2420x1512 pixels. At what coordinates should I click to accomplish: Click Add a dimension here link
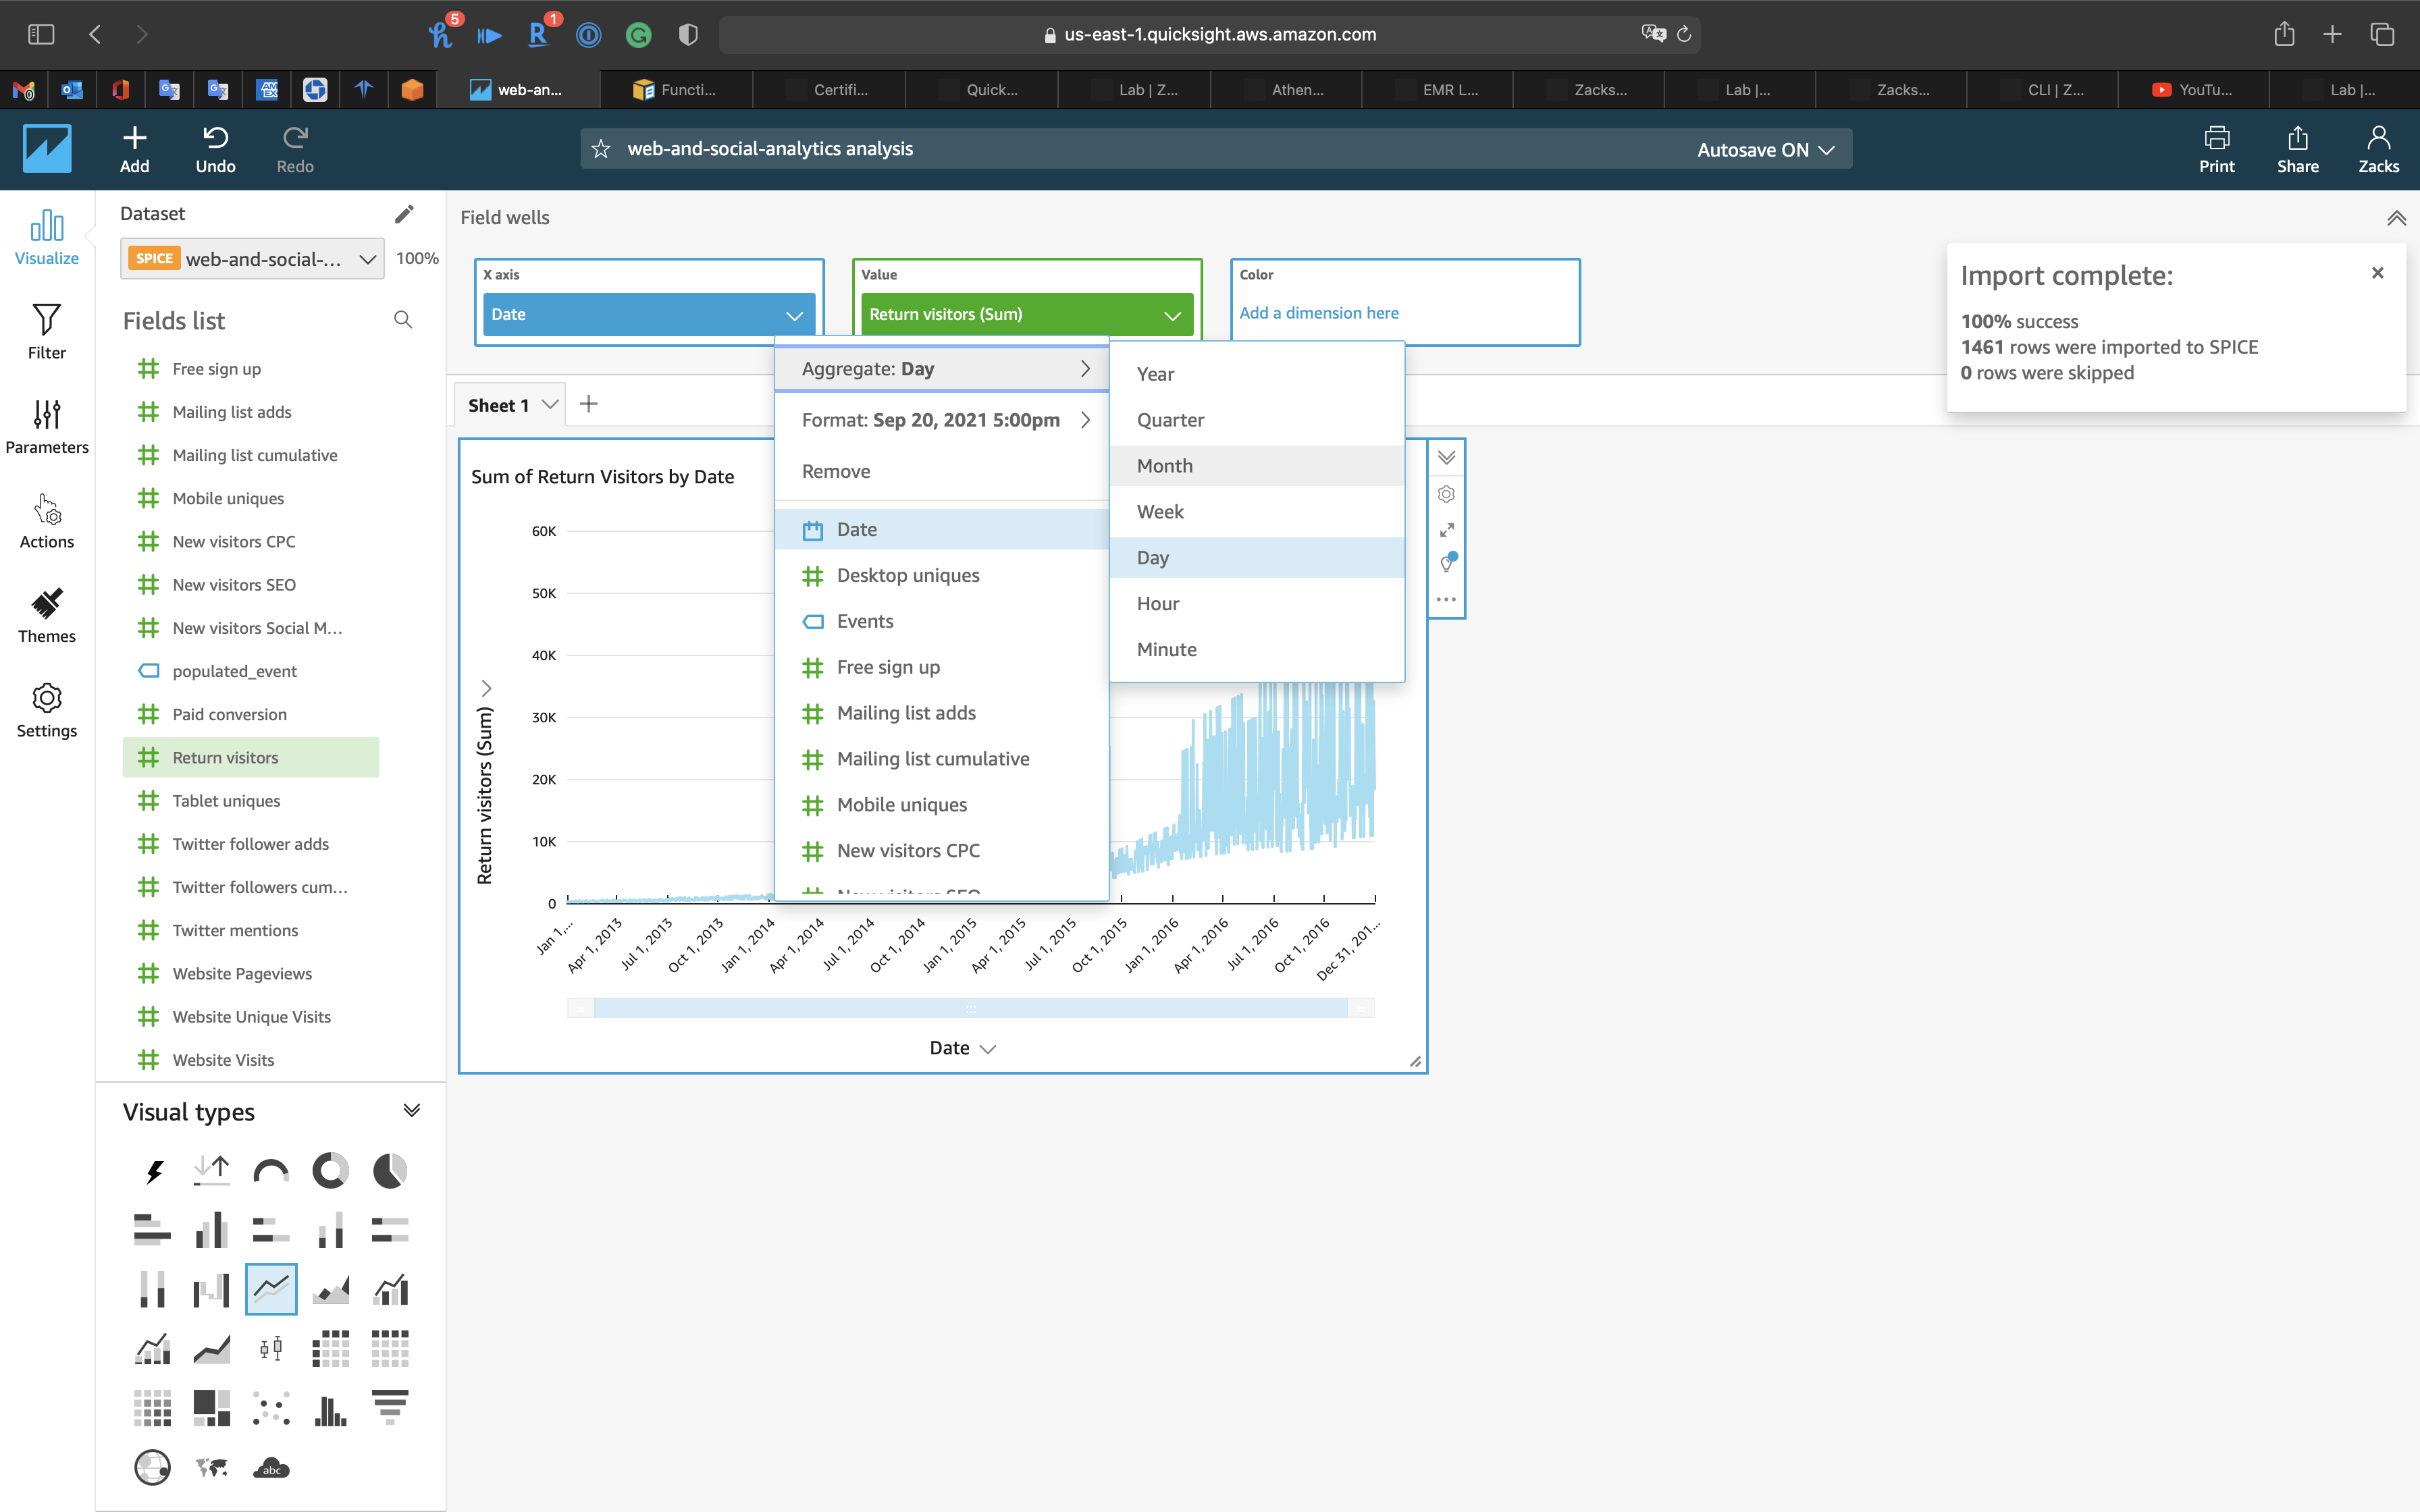(x=1319, y=313)
